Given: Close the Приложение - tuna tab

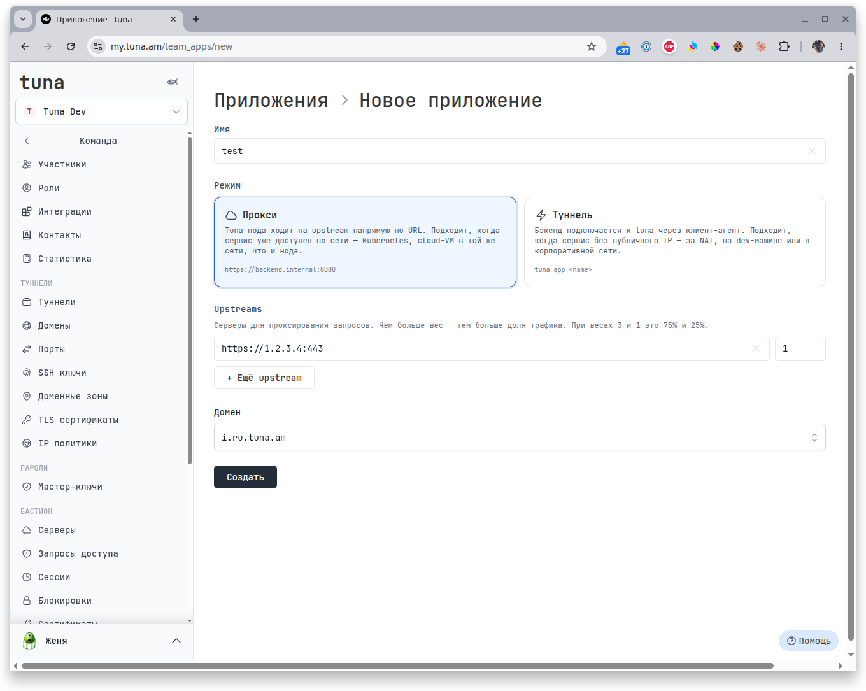Looking at the screenshot, I should coord(173,19).
